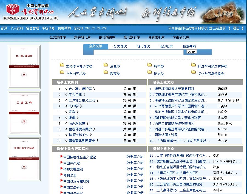Viewport: 247px width, 194px height.
Task: Click the folder icon beside 哲学类
Action: pyautogui.click(x=150, y=65)
